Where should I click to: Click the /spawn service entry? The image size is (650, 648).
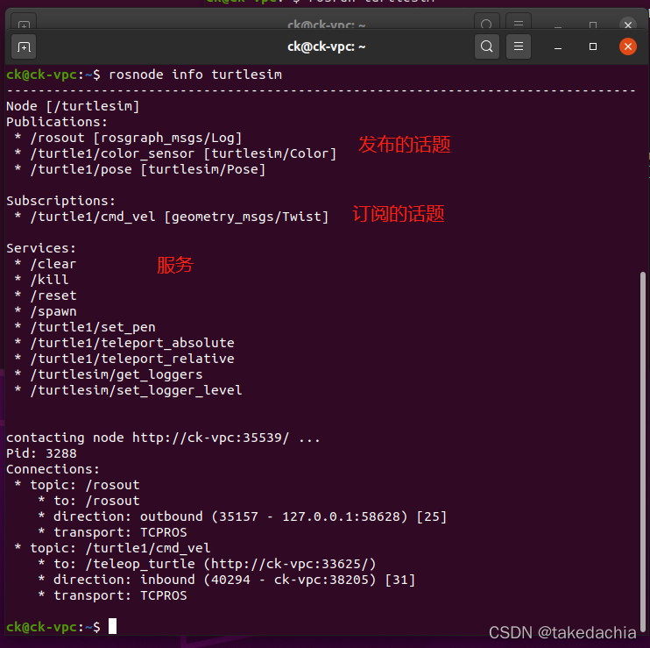click(x=53, y=311)
